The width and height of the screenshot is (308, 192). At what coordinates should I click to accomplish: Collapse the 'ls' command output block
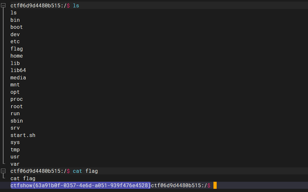coord(3,5)
